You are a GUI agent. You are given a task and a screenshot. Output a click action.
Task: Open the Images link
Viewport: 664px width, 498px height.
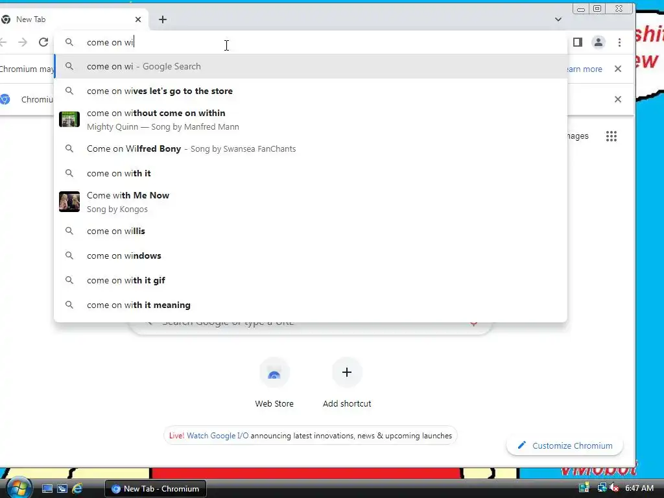point(578,136)
